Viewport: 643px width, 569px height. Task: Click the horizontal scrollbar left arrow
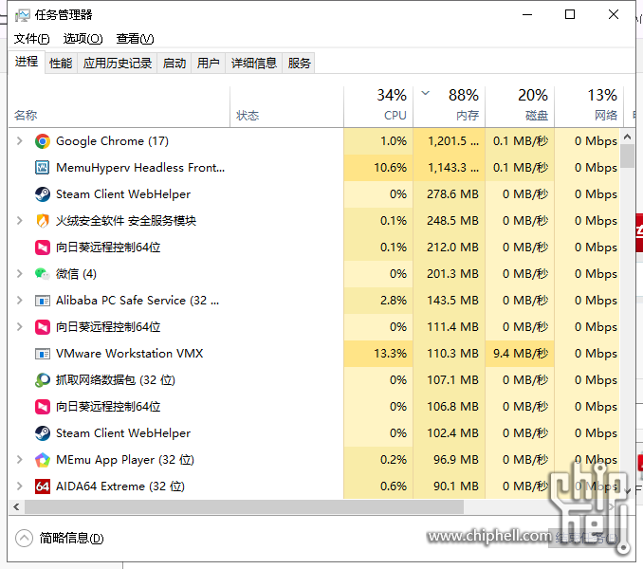(x=16, y=507)
